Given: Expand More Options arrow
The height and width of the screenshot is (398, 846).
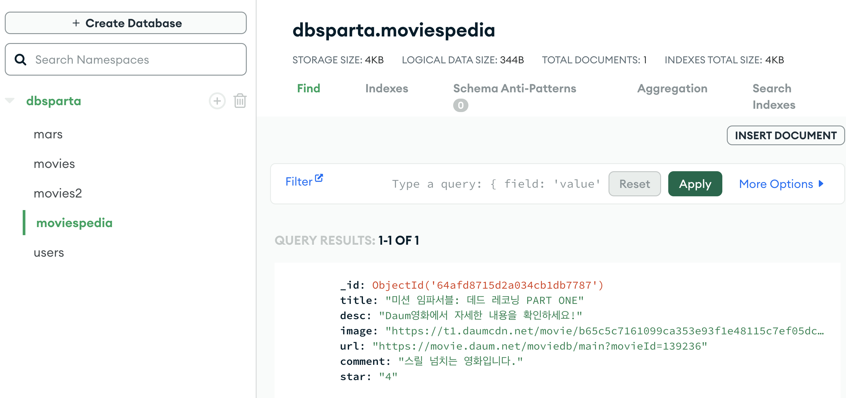Looking at the screenshot, I should 821,184.
